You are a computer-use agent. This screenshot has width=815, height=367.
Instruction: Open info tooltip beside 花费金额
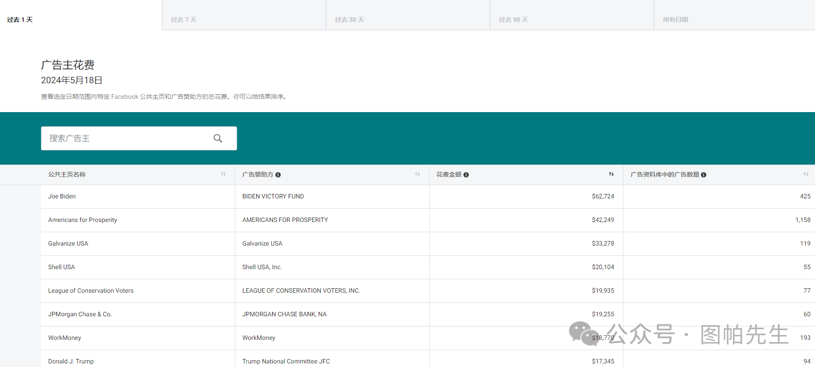466,175
